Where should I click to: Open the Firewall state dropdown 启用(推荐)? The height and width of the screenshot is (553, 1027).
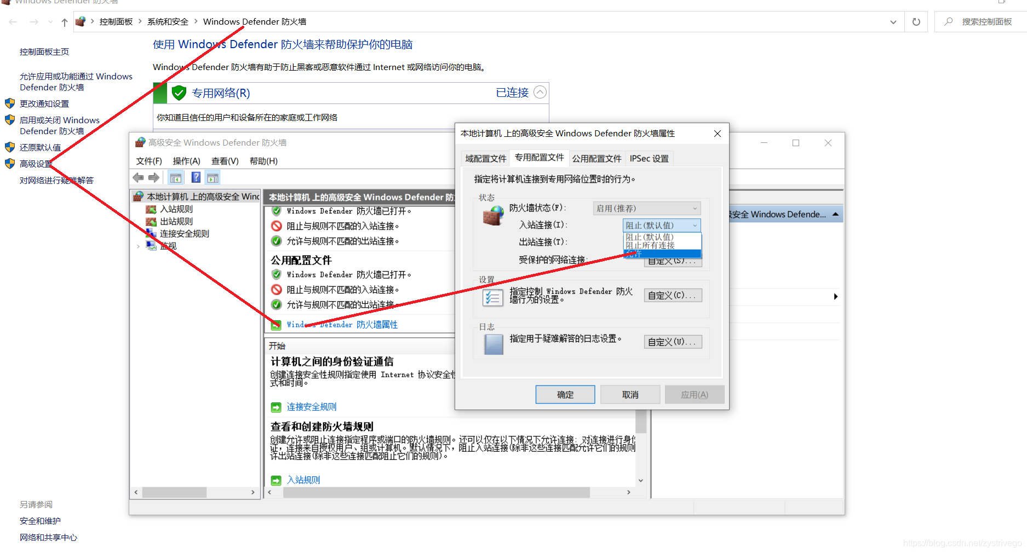[647, 209]
